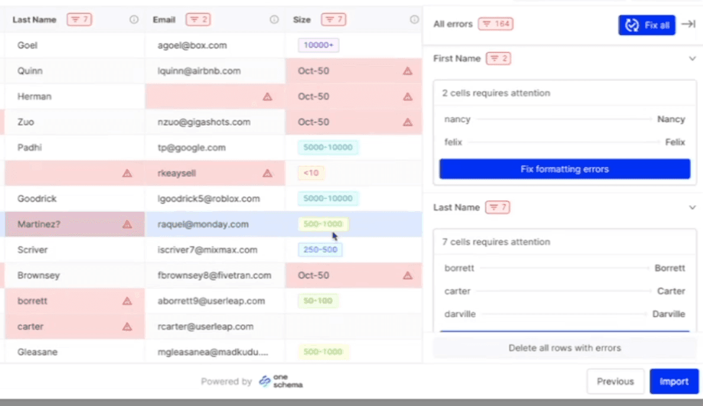Screen dimensions: 703x406
Task: Click Fix formatting errors for First Name
Action: click(565, 169)
